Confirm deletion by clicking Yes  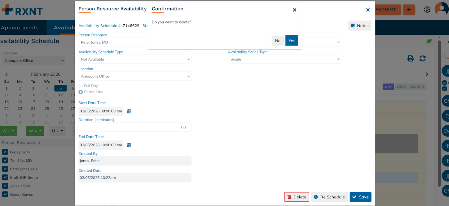[292, 41]
